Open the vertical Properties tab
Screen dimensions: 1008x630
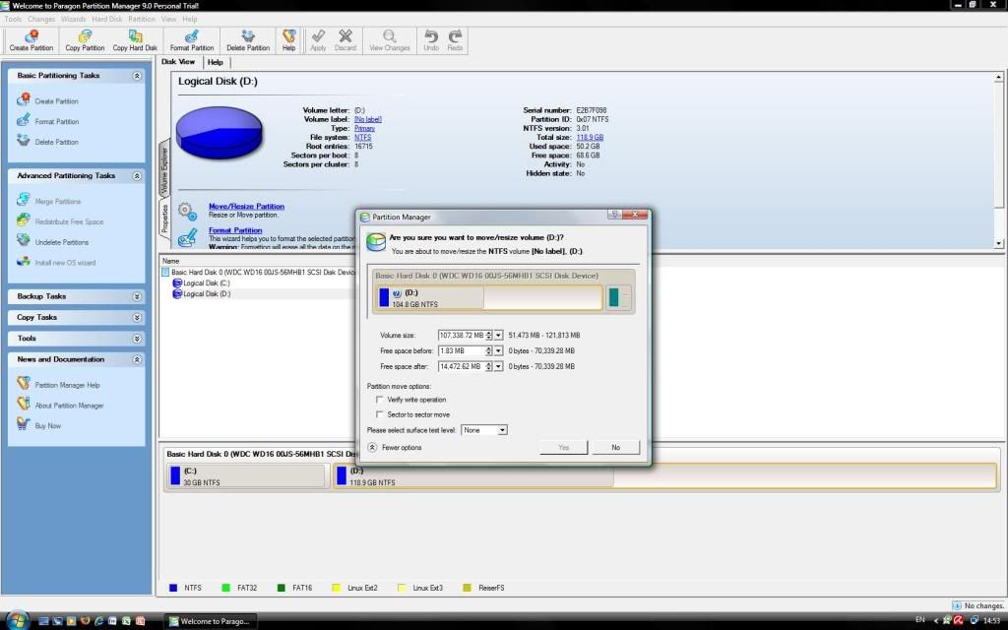coord(164,220)
